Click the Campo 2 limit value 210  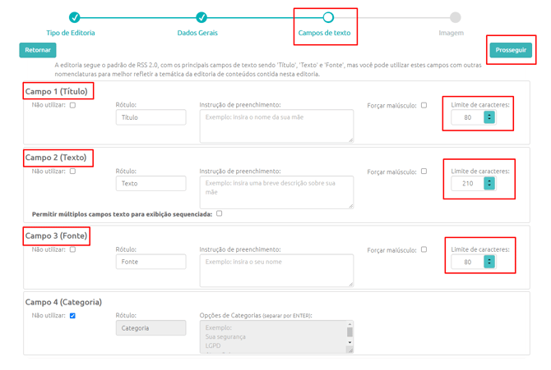tap(468, 184)
